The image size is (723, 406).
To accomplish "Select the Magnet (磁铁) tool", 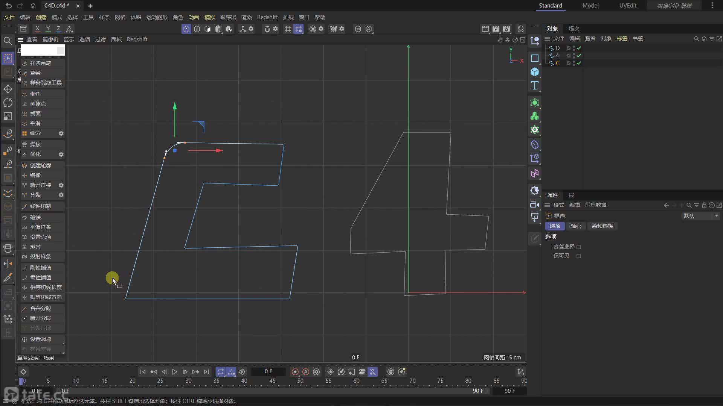I will tap(43, 217).
